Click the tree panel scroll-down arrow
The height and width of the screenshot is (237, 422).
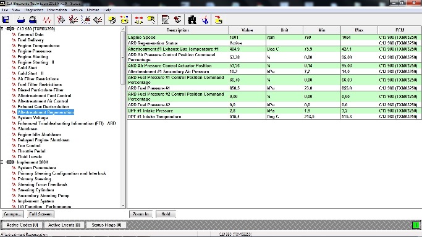point(123,206)
